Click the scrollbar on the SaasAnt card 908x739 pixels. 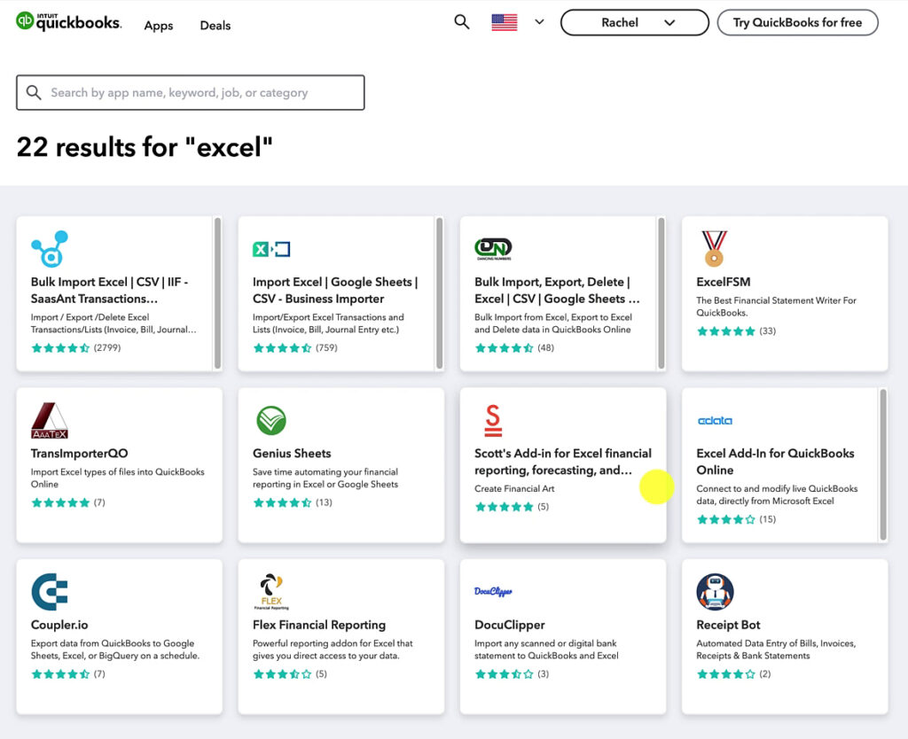218,292
